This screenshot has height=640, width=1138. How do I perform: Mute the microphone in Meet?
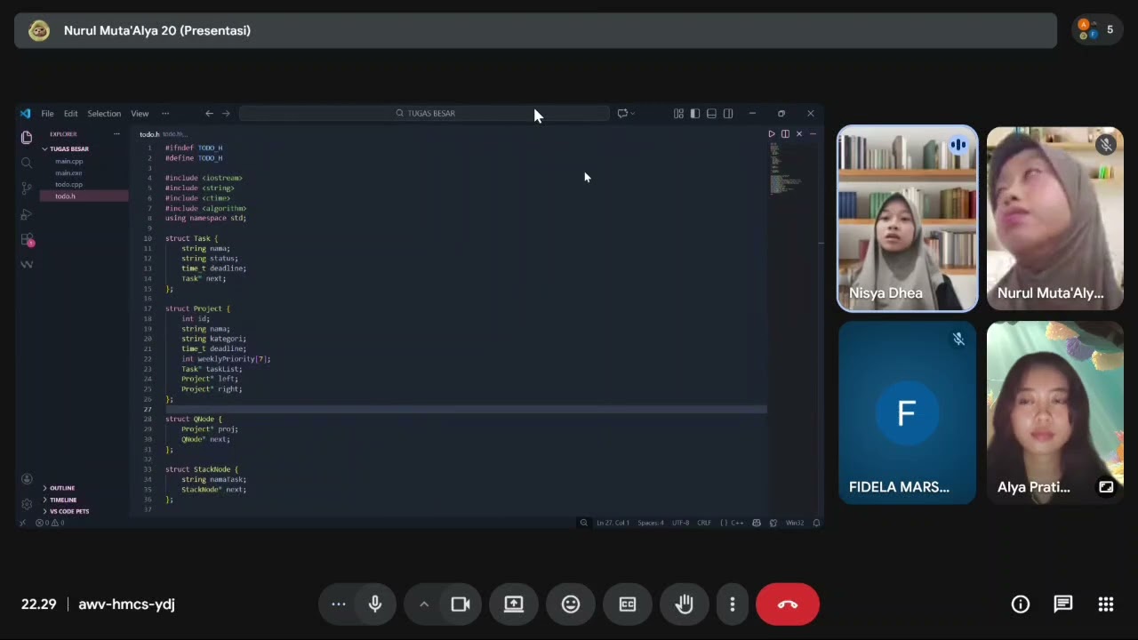coord(375,604)
